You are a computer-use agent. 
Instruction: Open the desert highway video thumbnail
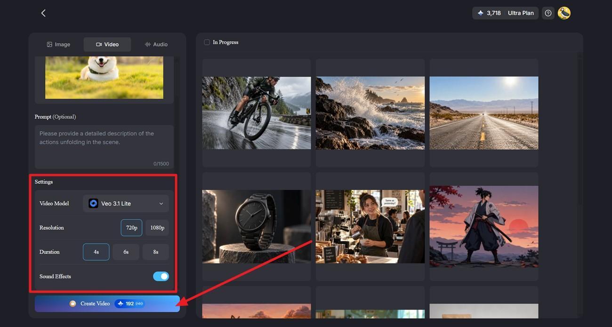[x=484, y=113]
